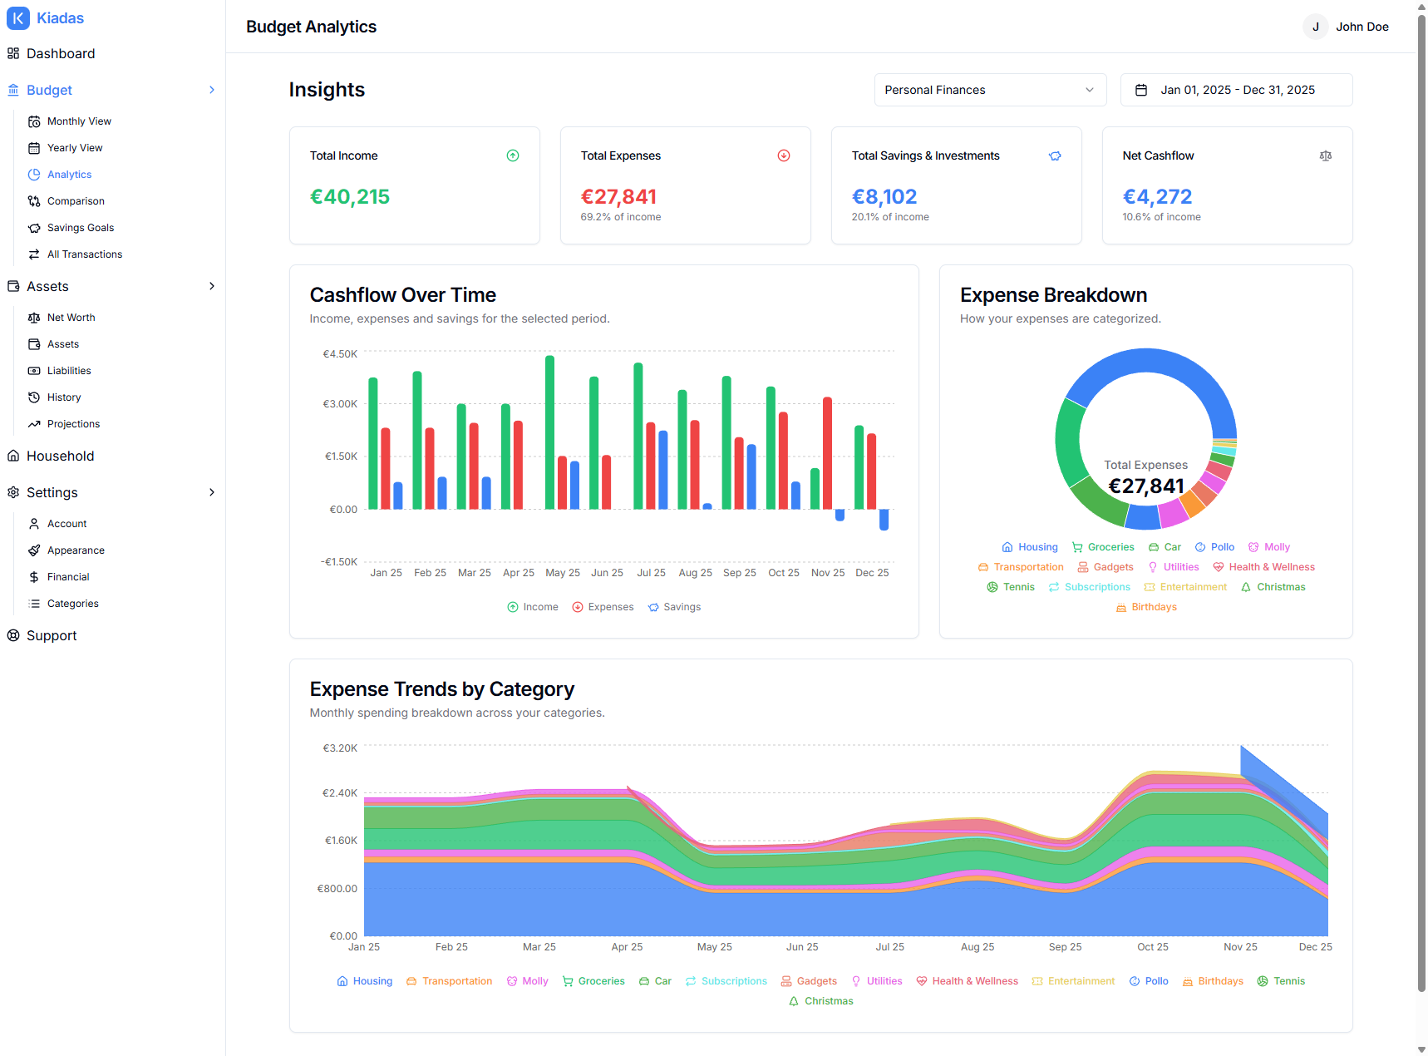
Task: Select the Monthly View calendar icon
Action: pos(34,121)
